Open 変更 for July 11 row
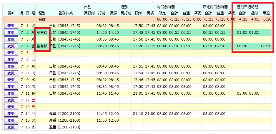This screenshot has height=134, width=276. 11,93
